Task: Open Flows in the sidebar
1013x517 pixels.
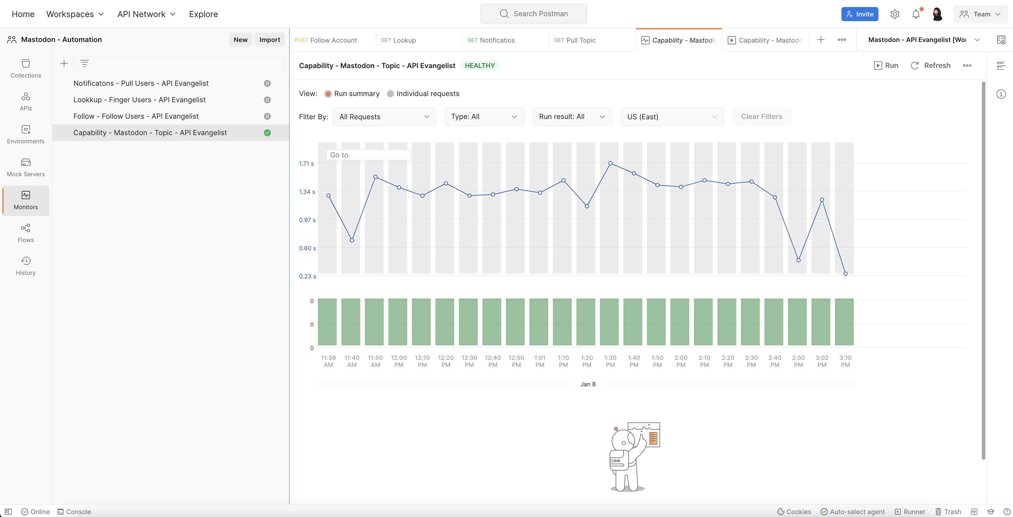Action: click(x=26, y=233)
